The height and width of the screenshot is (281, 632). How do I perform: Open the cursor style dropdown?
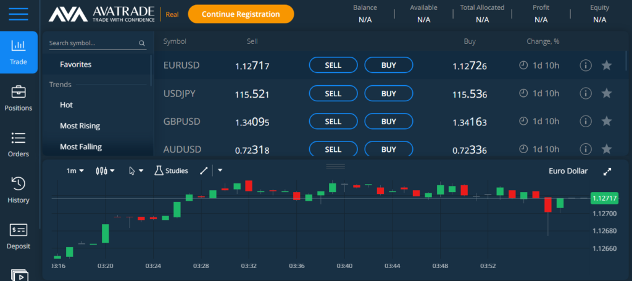click(x=136, y=170)
